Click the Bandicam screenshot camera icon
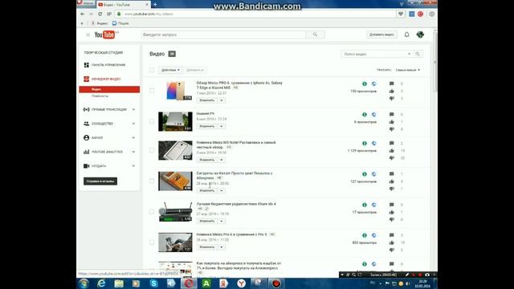 pos(427,275)
